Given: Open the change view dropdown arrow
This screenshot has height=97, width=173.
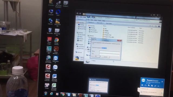Looking at the screenshot, I should pyautogui.click(x=152, y=26).
